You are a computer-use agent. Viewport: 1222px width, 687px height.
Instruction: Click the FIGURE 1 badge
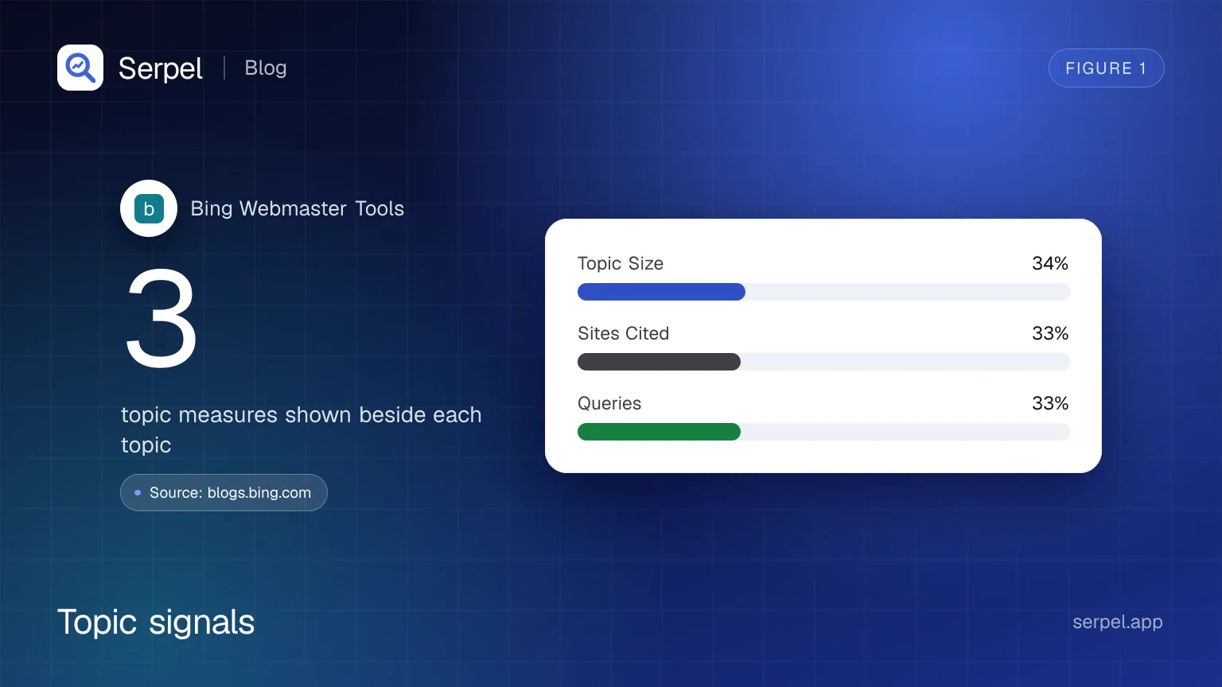pyautogui.click(x=1106, y=68)
